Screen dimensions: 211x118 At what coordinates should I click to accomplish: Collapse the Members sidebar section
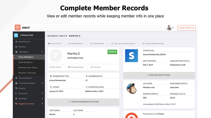coord(42,52)
